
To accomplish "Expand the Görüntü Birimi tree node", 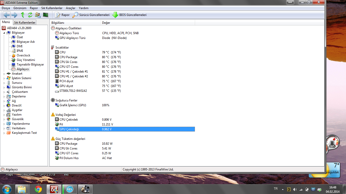I will [x=4, y=88].
